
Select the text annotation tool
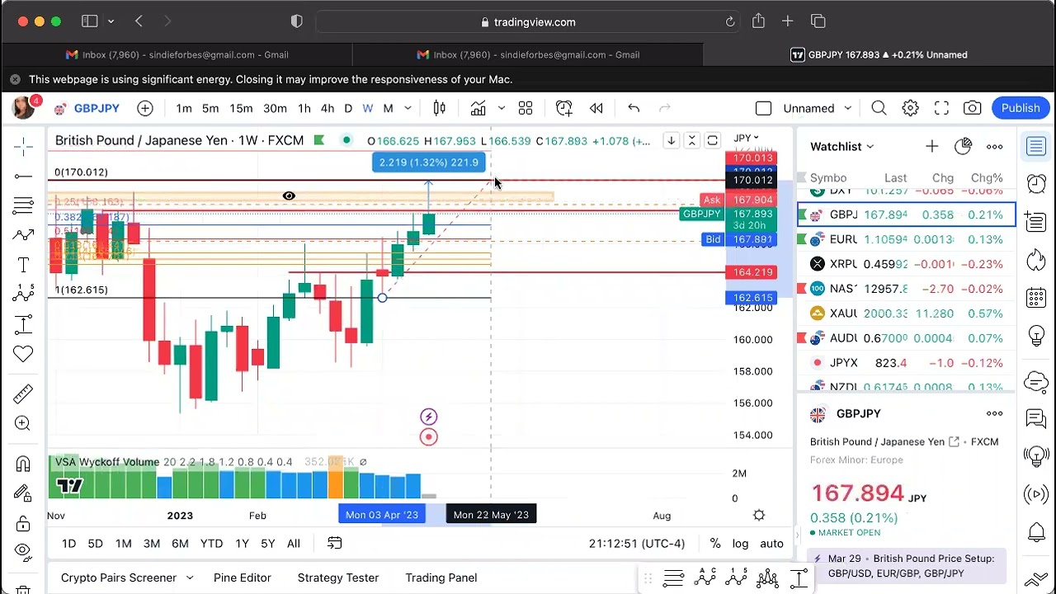tap(23, 265)
